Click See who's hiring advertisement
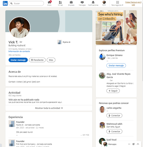The height and width of the screenshot is (147, 143). 116,27
